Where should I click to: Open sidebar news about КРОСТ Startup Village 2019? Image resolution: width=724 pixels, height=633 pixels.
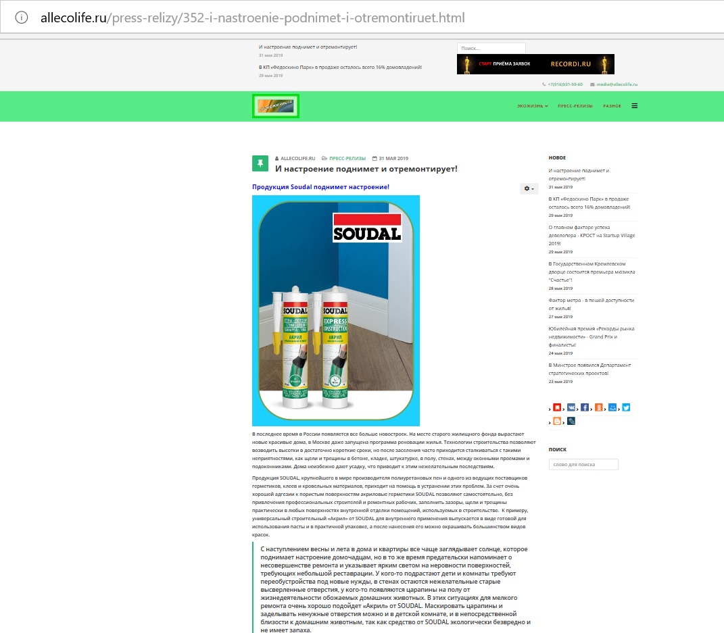pyautogui.click(x=592, y=235)
